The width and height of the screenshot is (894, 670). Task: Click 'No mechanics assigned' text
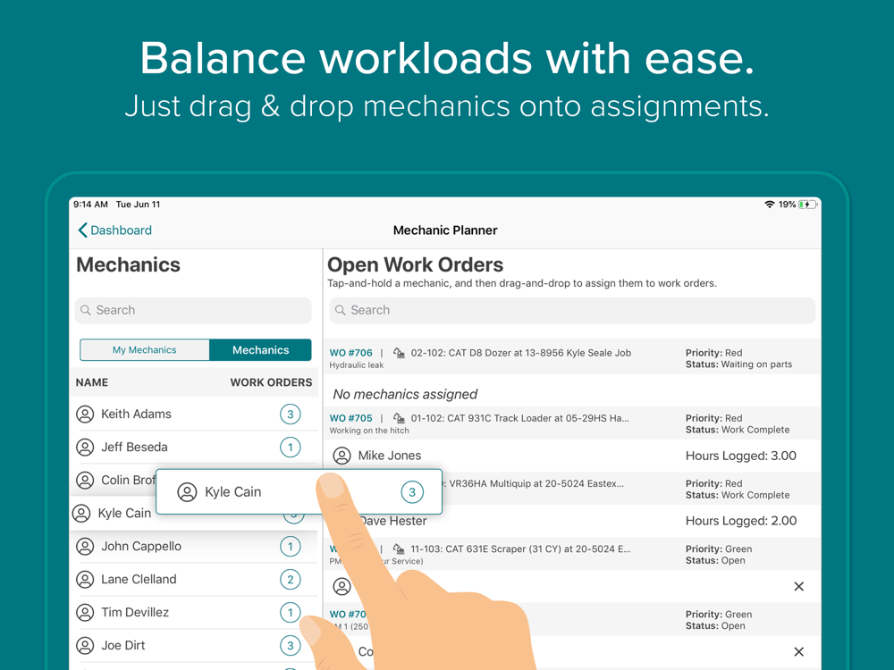click(x=405, y=394)
